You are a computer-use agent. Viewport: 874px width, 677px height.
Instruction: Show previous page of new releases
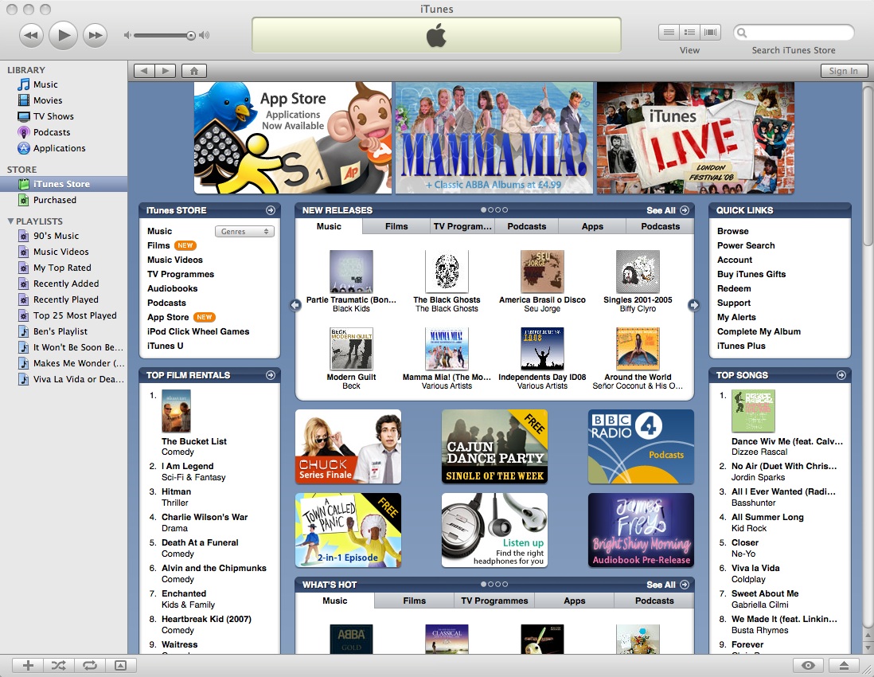pyautogui.click(x=295, y=305)
